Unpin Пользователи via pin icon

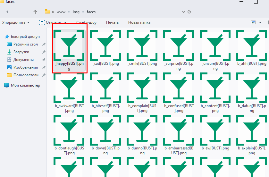point(44,75)
